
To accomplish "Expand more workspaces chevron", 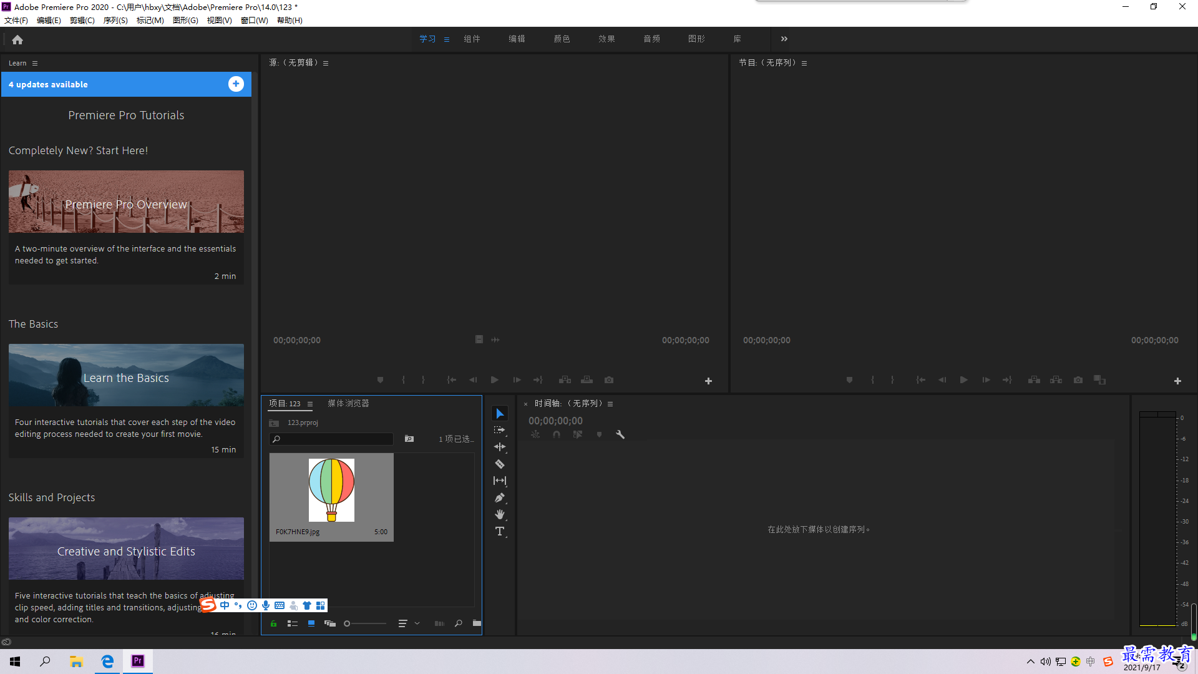I will pos(784,39).
